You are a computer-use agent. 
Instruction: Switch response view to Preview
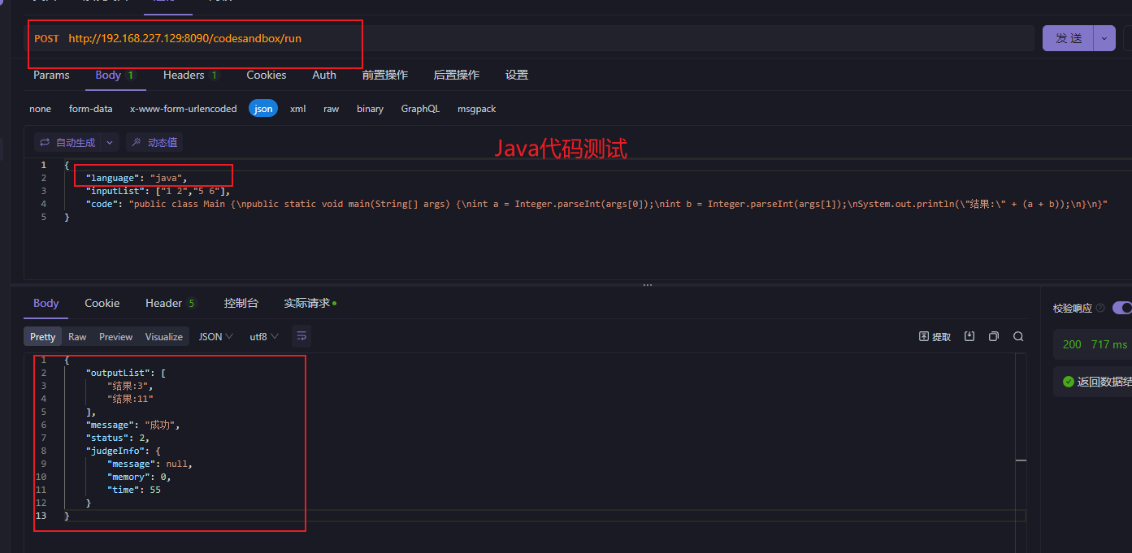[x=115, y=336]
